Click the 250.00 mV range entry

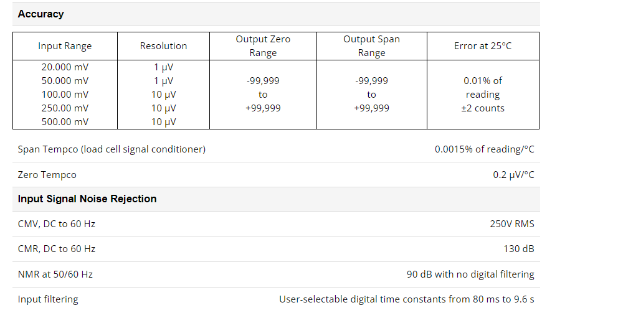65,108
